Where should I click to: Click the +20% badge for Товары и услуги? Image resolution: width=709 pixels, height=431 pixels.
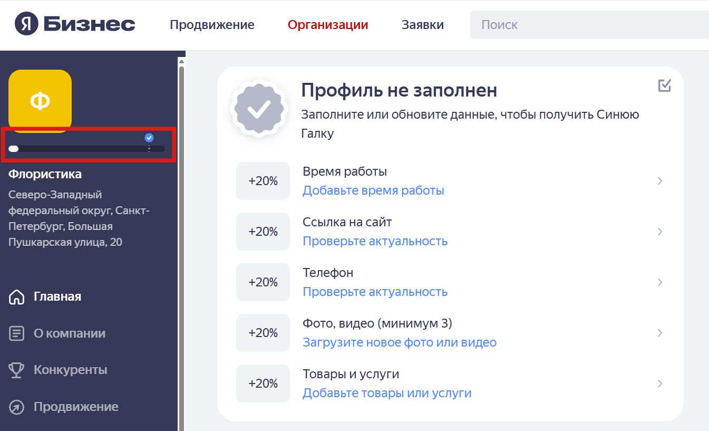tap(263, 384)
